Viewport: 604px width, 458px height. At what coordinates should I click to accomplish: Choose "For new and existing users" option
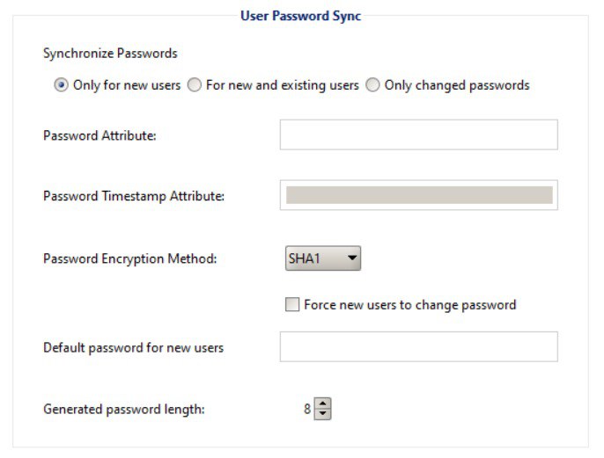tap(195, 85)
